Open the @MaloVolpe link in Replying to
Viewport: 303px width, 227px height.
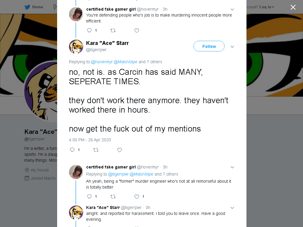point(125,62)
